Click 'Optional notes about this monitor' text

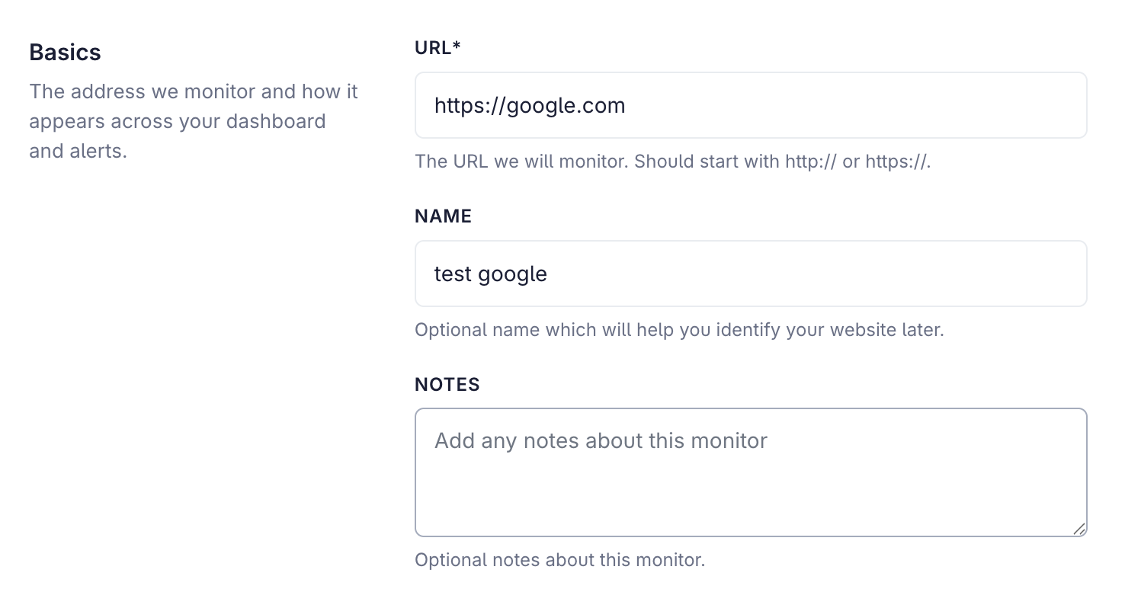(x=560, y=560)
